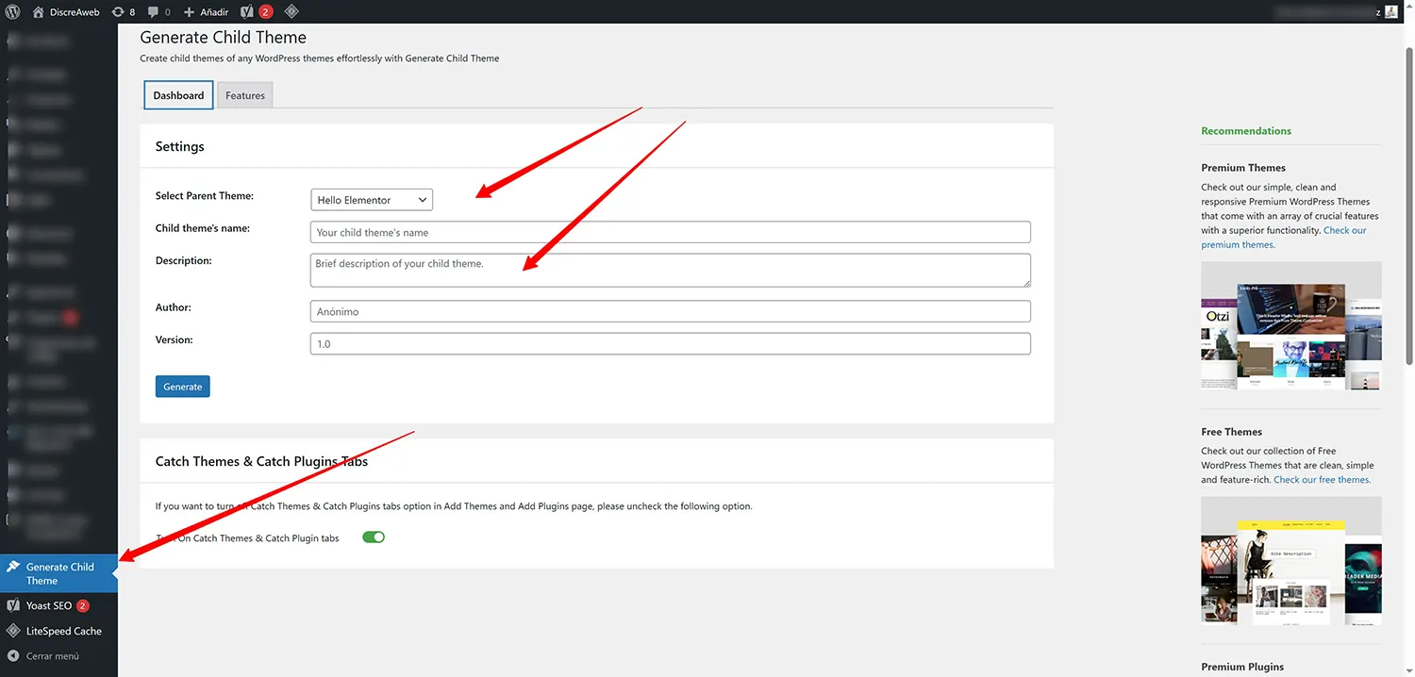The height and width of the screenshot is (677, 1415).
Task: Click the Generate button
Action: (x=182, y=386)
